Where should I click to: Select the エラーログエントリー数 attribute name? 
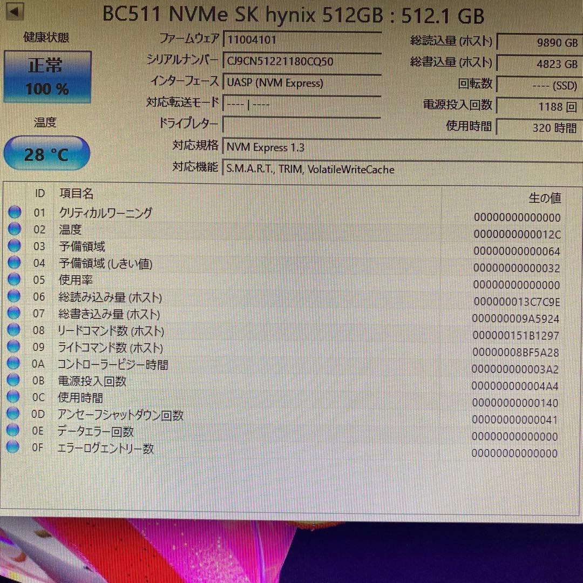[x=105, y=448]
